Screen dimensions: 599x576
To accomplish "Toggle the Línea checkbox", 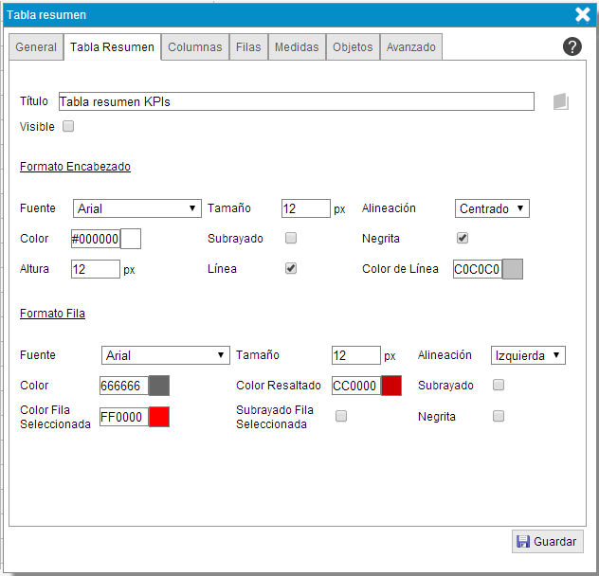I will tap(291, 268).
